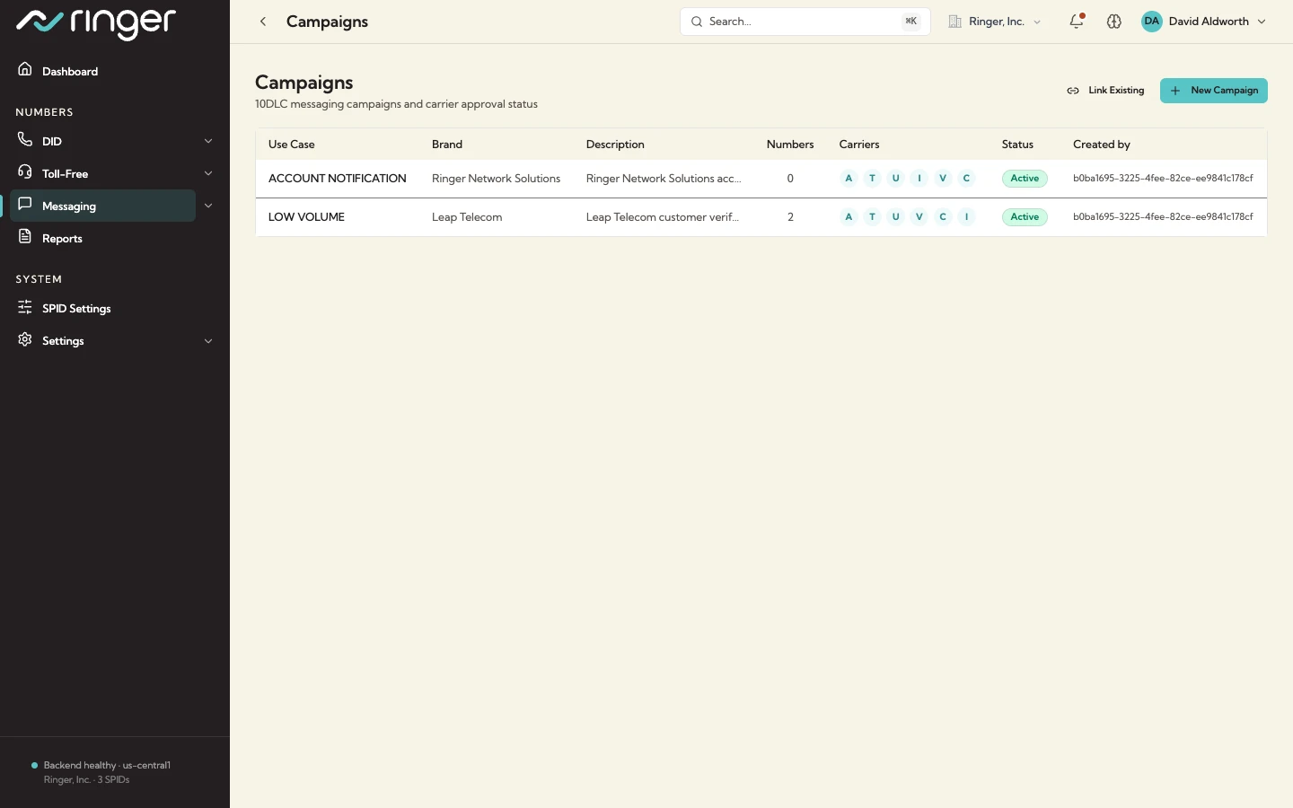
Task: Expand the Messaging submenu chevron
Action: tap(208, 206)
